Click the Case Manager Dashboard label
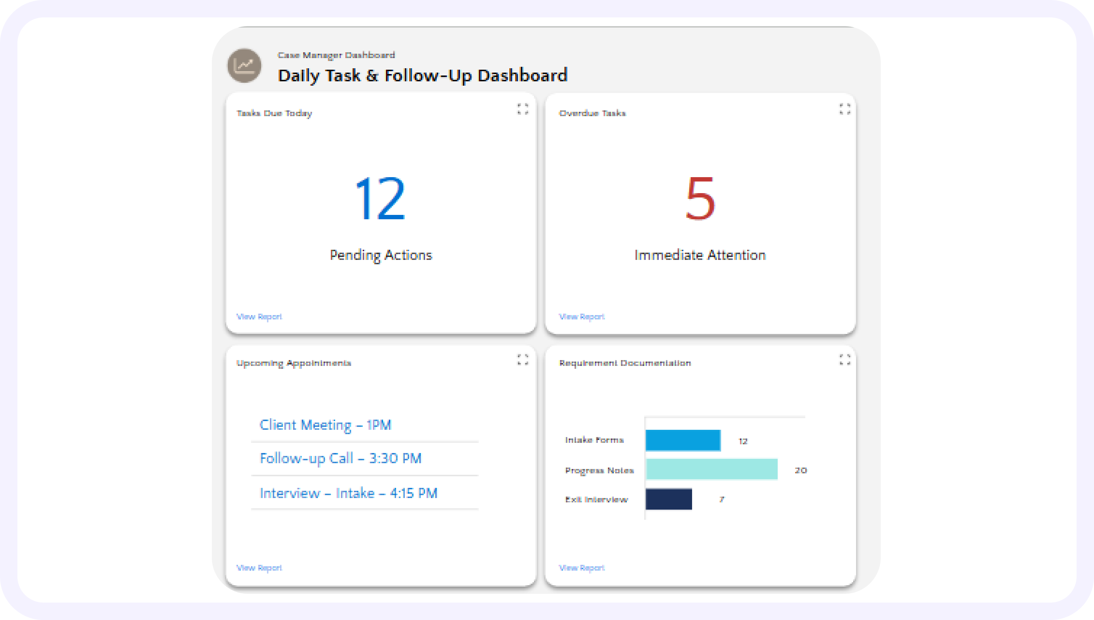1094x620 pixels. (x=336, y=55)
